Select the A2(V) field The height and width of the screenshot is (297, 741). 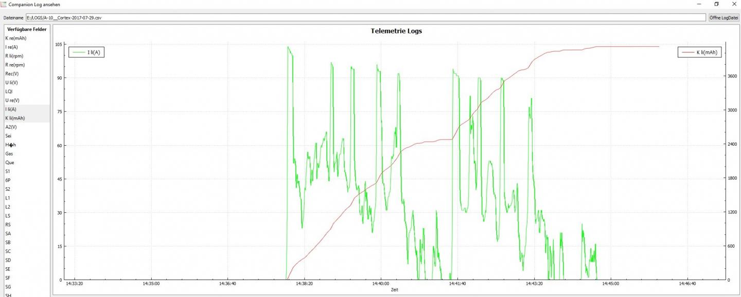tap(27, 127)
